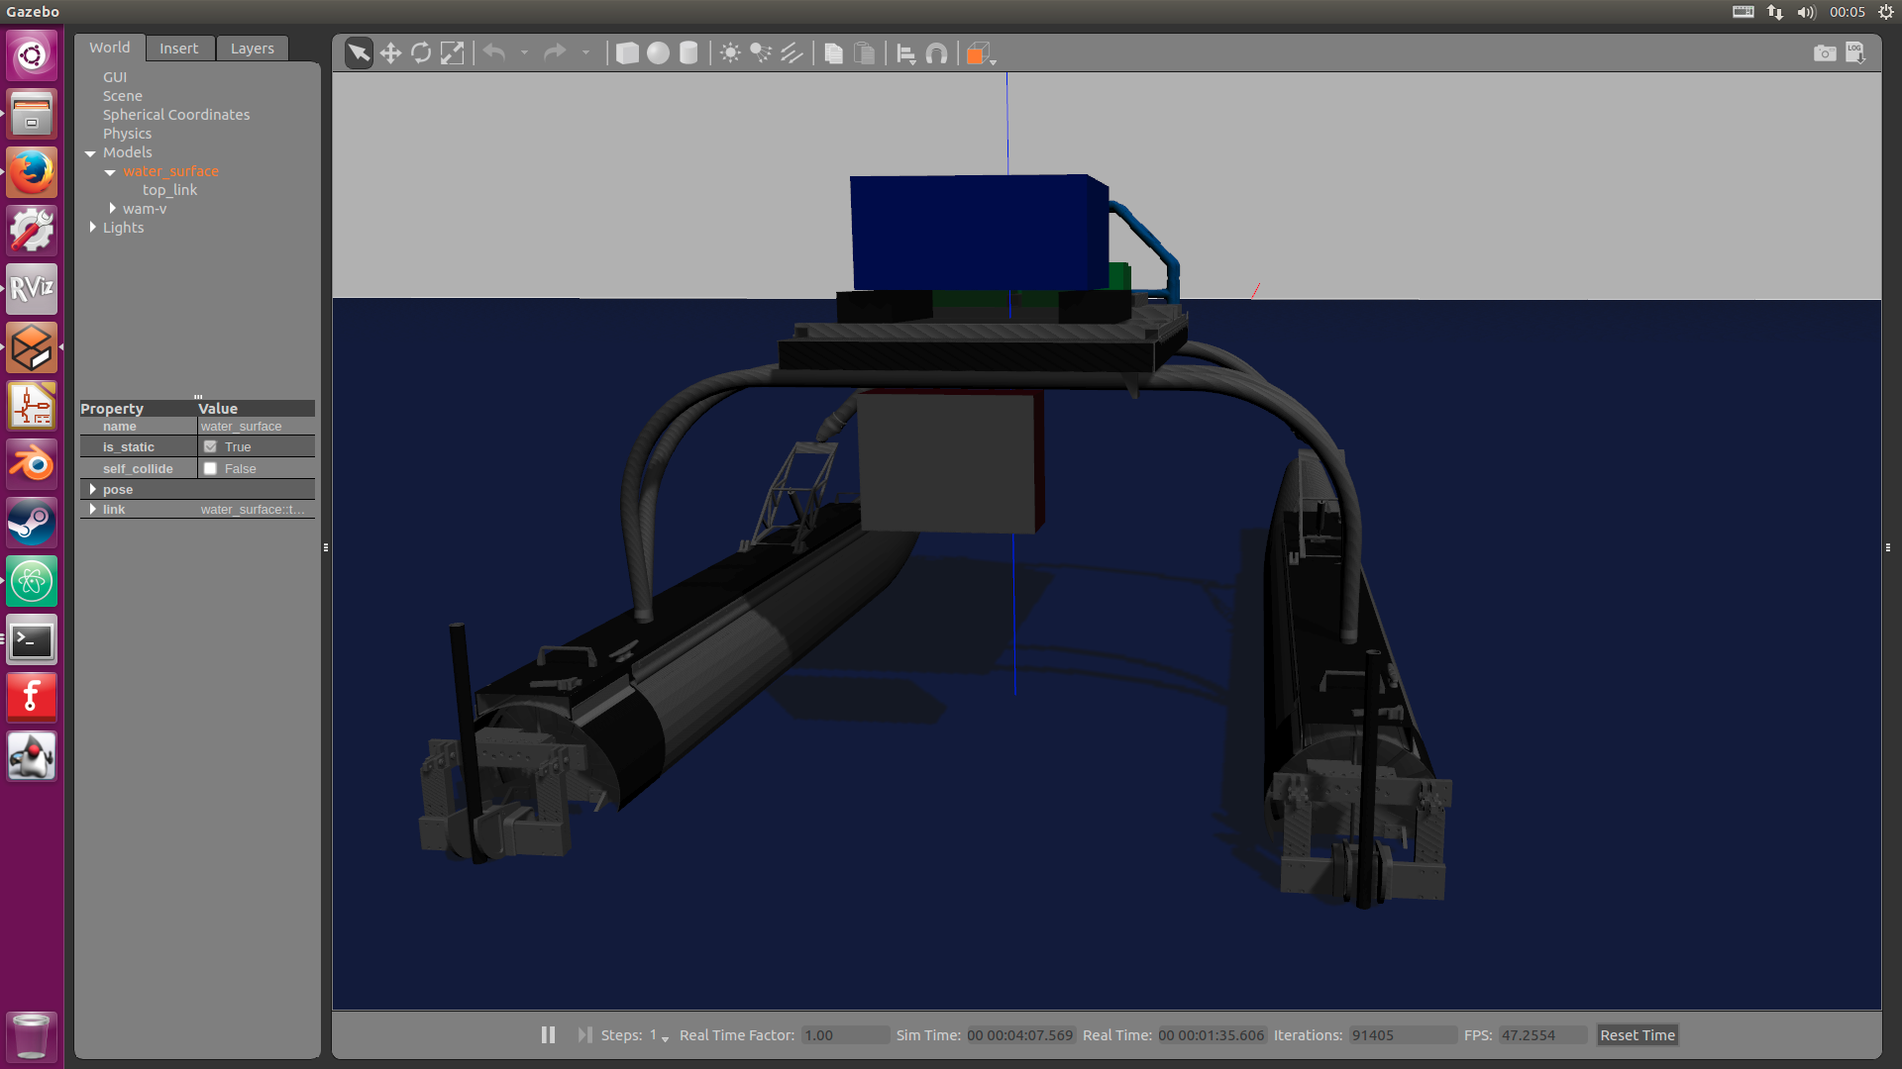
Task: Expand the wam-v model tree
Action: pyautogui.click(x=113, y=209)
